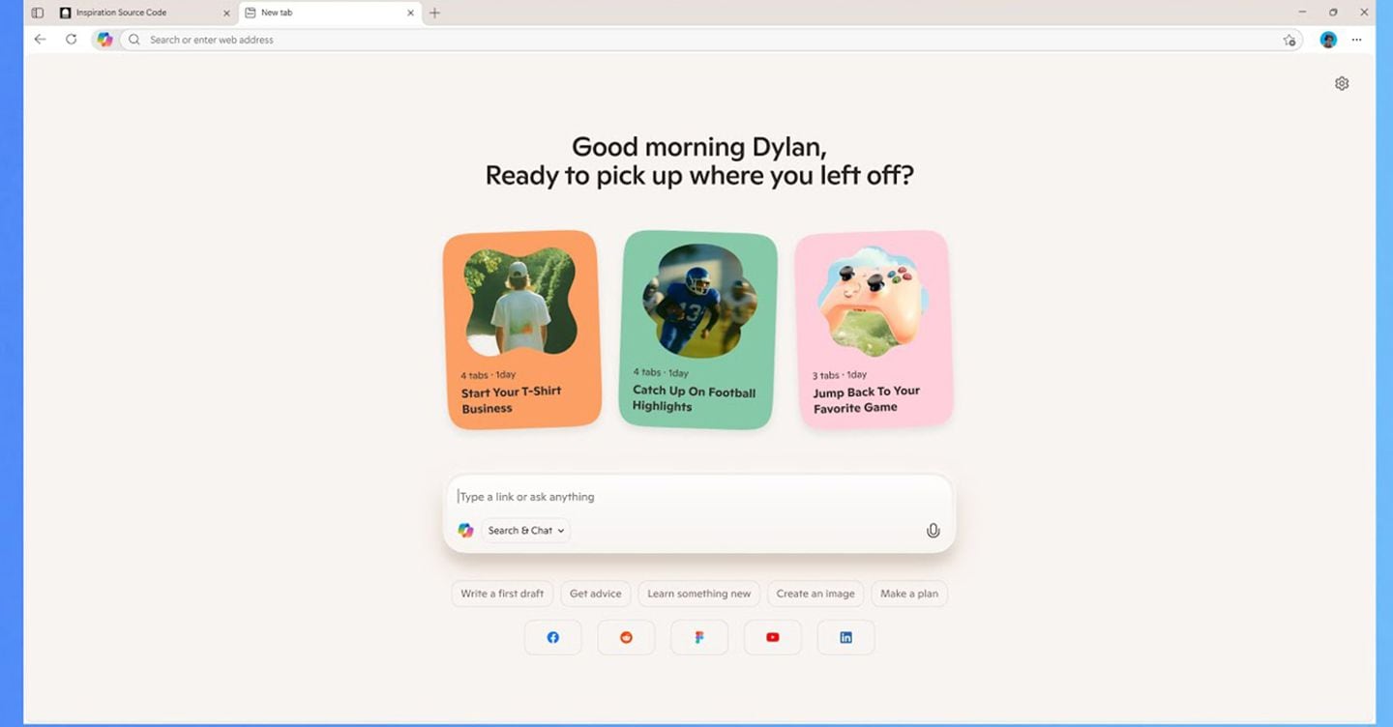
Task: Open Copilot from the address bar icon
Action: [x=104, y=40]
